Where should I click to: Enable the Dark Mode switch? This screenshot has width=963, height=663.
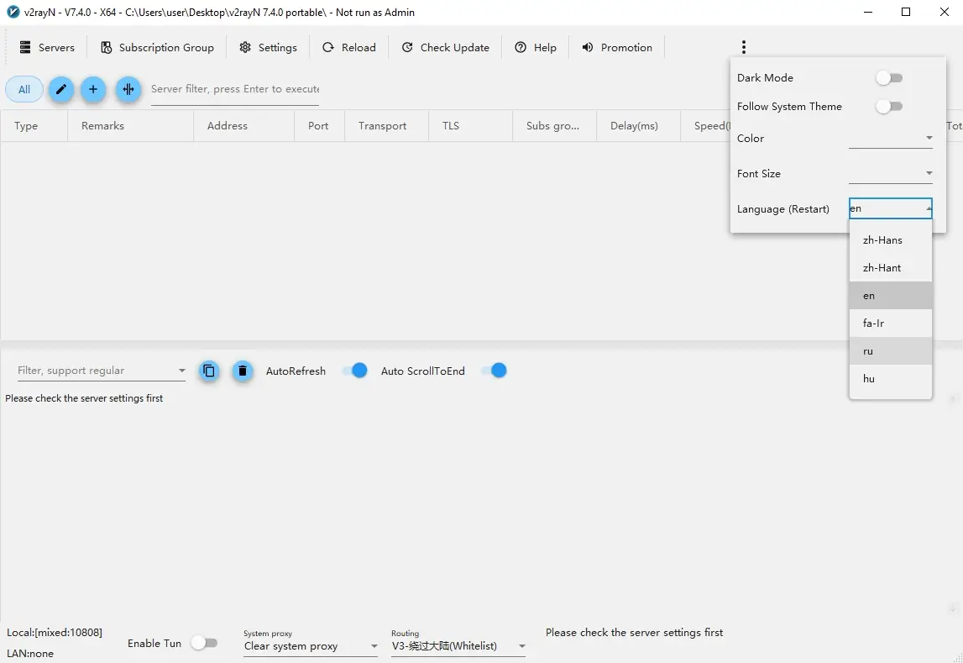click(888, 78)
